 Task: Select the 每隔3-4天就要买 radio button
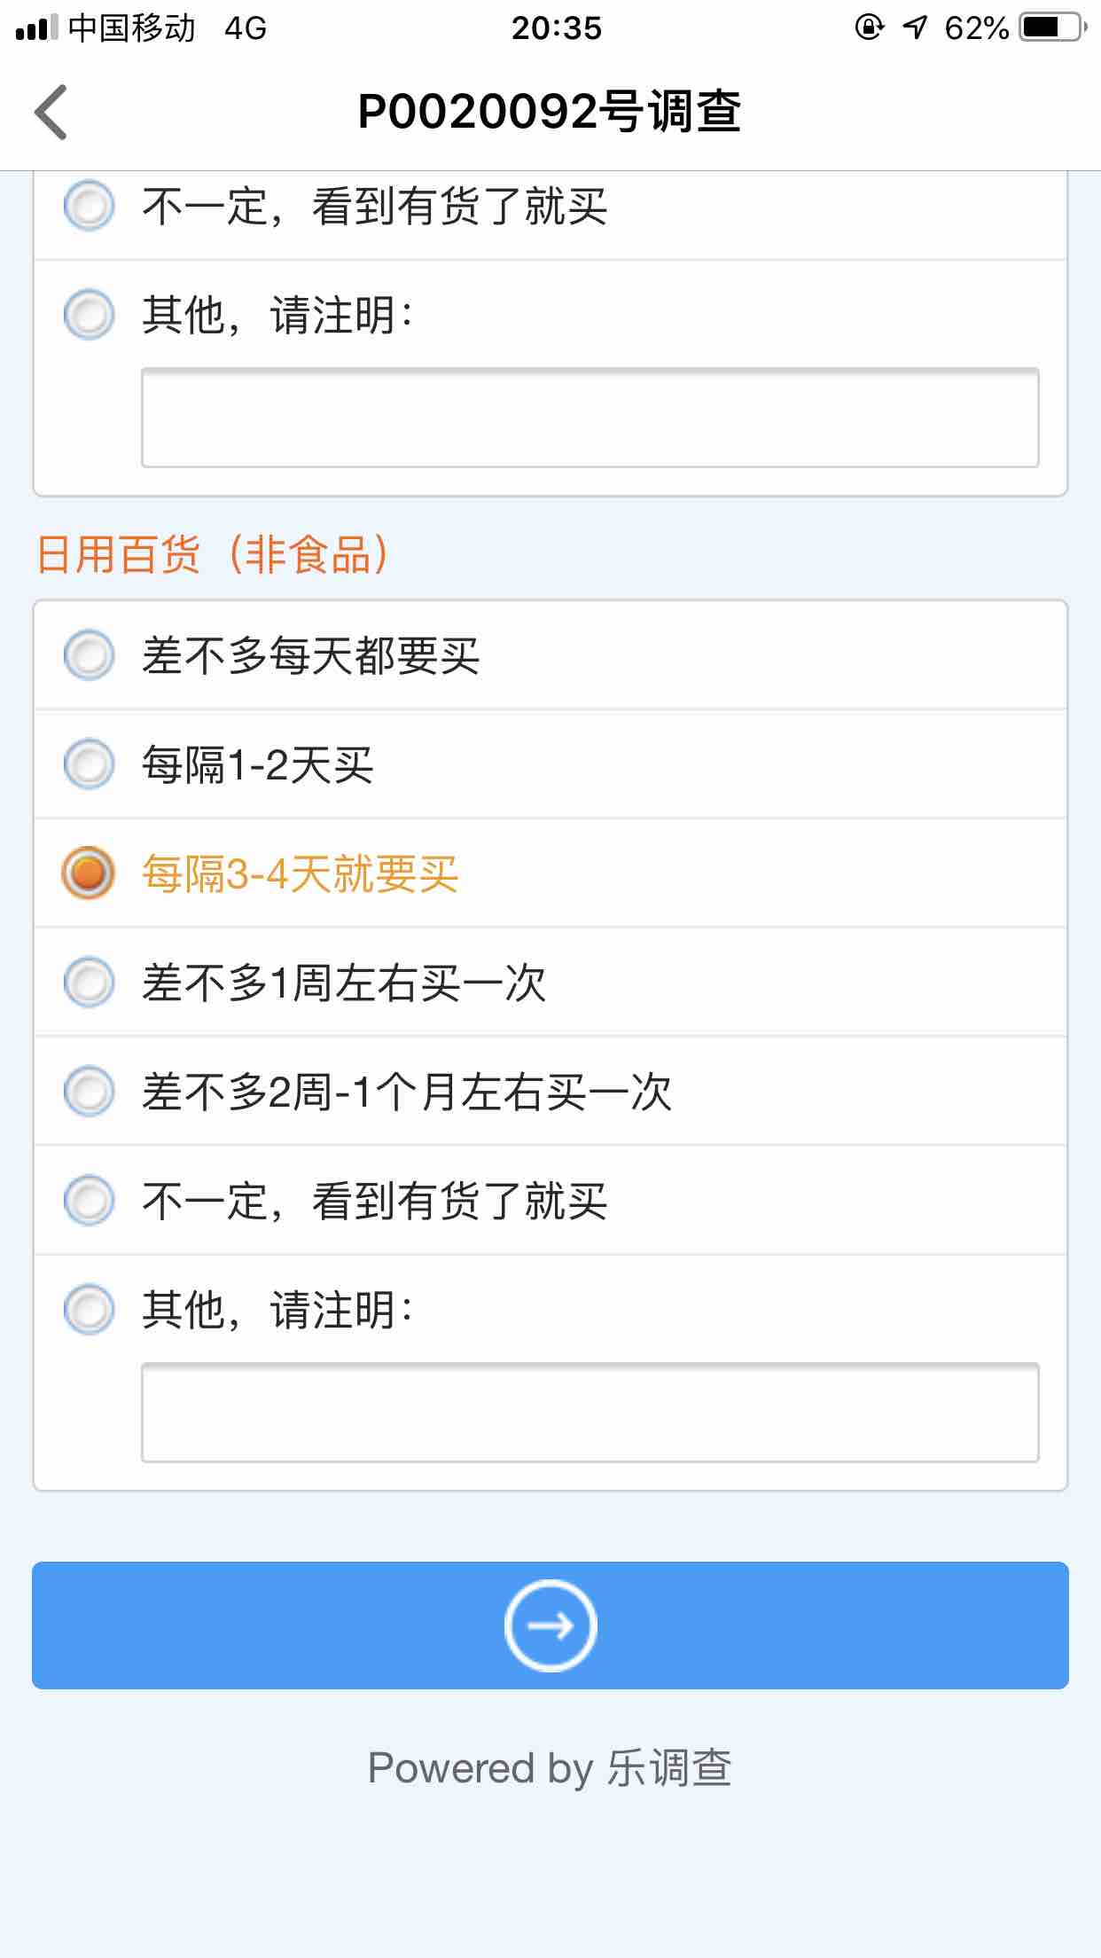pos(90,873)
